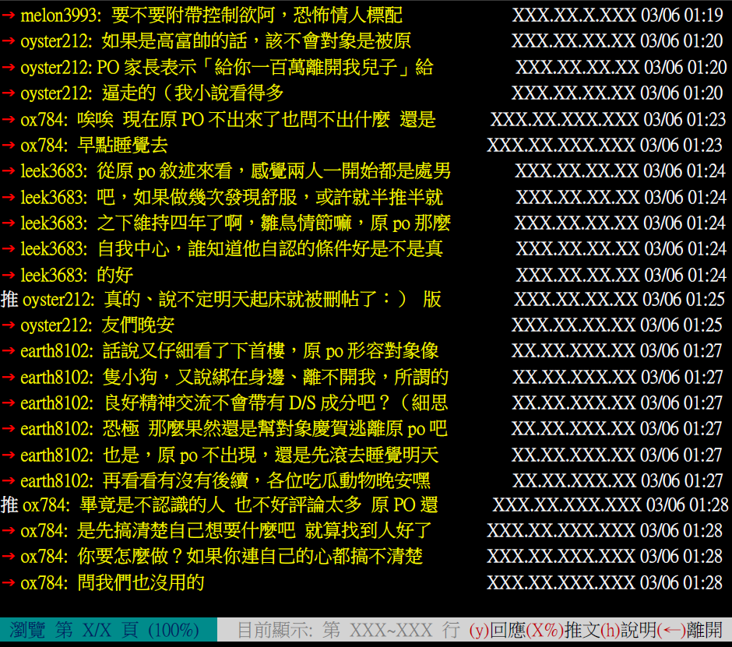Screen dimensions: 732x647
Task: Select comment '吧,如果做幾次發現舒服,或許就半推半就'
Action: coord(269,197)
